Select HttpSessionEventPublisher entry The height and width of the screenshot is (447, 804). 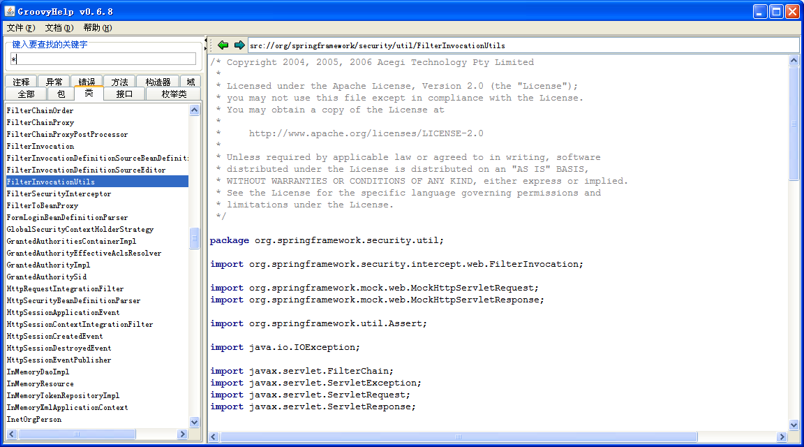(x=97, y=360)
